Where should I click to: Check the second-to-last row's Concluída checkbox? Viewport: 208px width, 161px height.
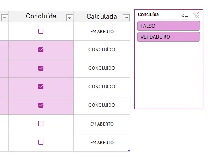[41, 124]
